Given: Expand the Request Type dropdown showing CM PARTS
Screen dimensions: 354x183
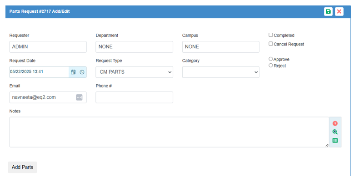Looking at the screenshot, I should click(x=134, y=72).
